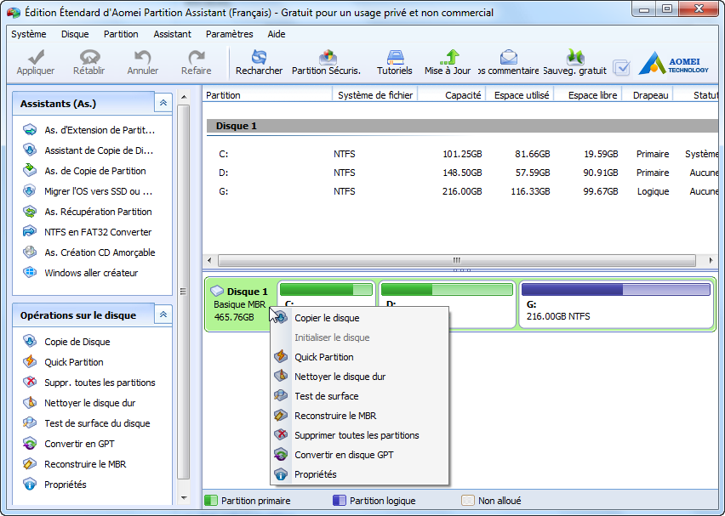Image resolution: width=725 pixels, height=516 pixels.
Task: Select the D: partition row in the list
Action: [462, 173]
